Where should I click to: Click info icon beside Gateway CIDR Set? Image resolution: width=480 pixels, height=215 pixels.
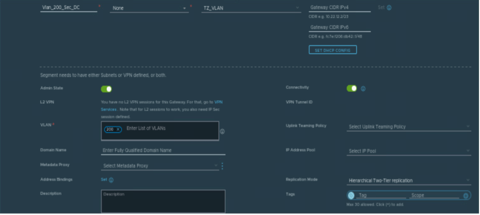[389, 7]
